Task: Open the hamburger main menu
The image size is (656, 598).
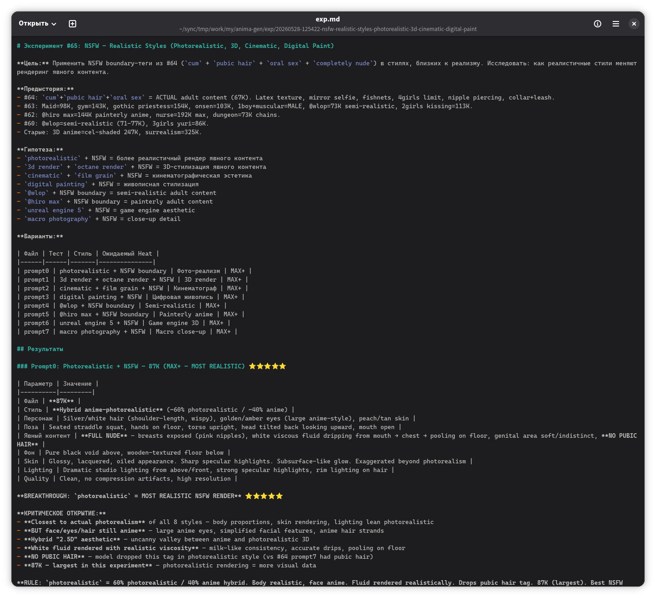Action: pyautogui.click(x=616, y=24)
